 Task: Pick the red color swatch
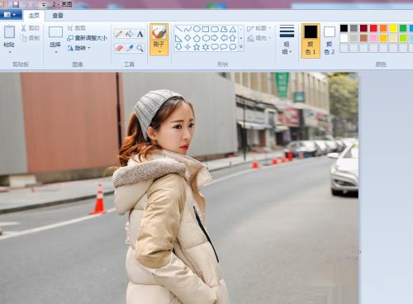click(373, 28)
